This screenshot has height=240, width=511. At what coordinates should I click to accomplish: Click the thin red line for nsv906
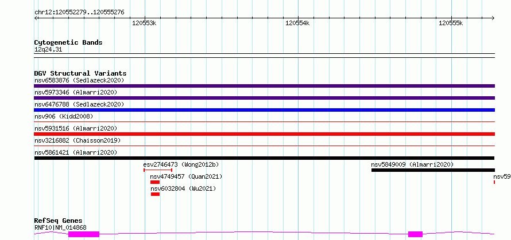click(x=264, y=122)
